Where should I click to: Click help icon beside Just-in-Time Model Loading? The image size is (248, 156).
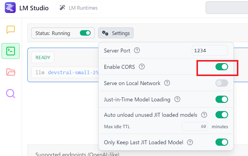pyautogui.click(x=177, y=99)
